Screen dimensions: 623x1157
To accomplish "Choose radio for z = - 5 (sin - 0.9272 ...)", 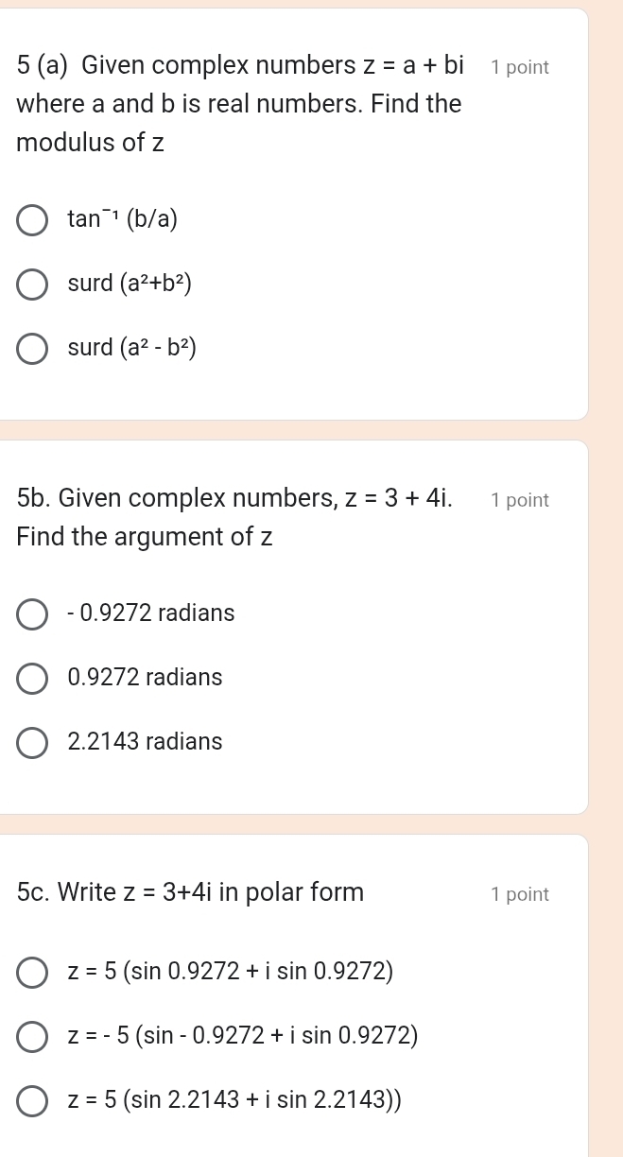I will click(x=32, y=1035).
